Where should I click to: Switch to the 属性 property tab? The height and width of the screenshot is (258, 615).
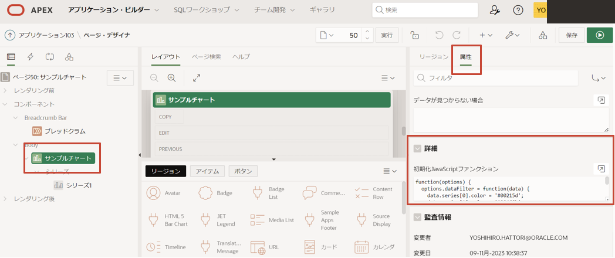[465, 57]
